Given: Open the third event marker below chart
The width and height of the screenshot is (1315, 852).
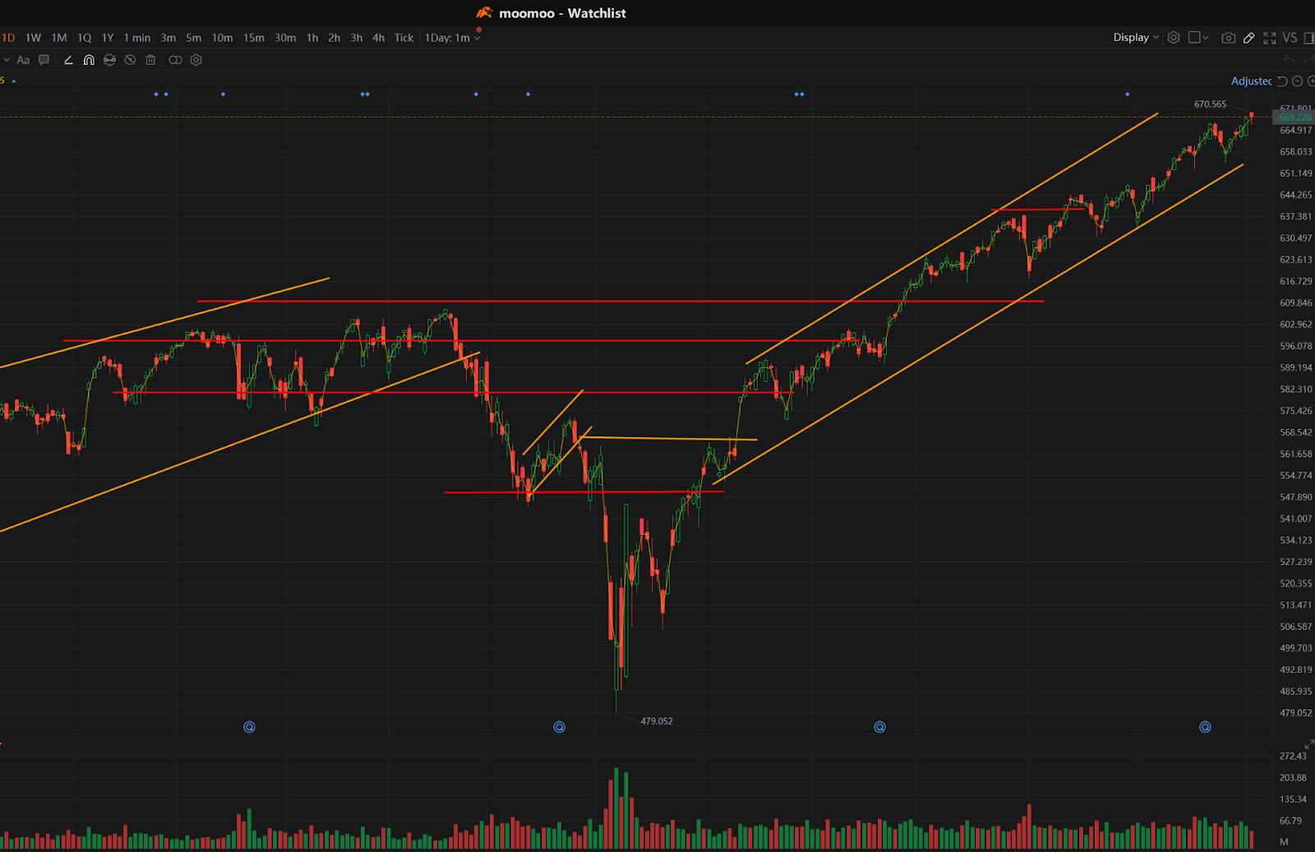Looking at the screenshot, I should 879,727.
